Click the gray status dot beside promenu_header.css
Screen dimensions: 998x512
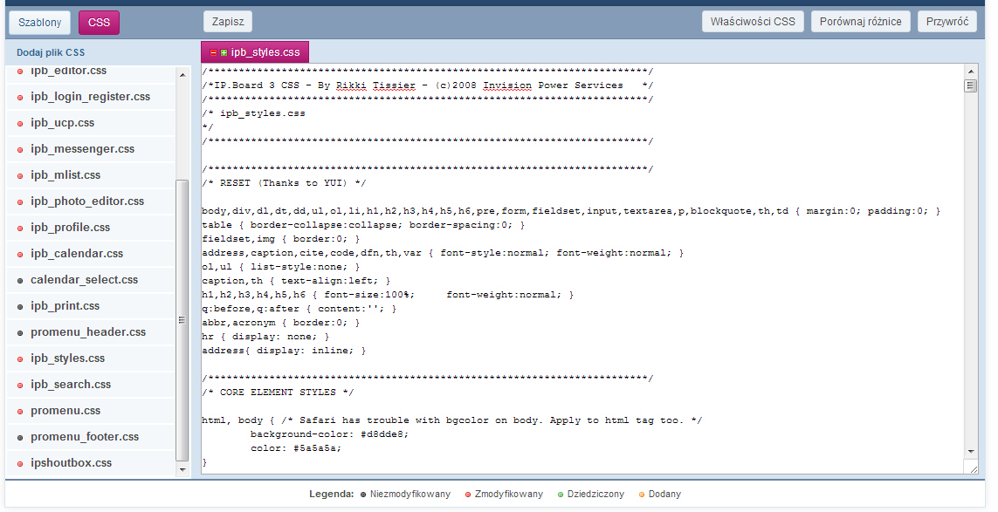pyautogui.click(x=20, y=332)
